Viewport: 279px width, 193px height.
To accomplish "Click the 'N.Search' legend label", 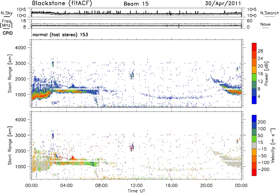I will [x=269, y=13].
